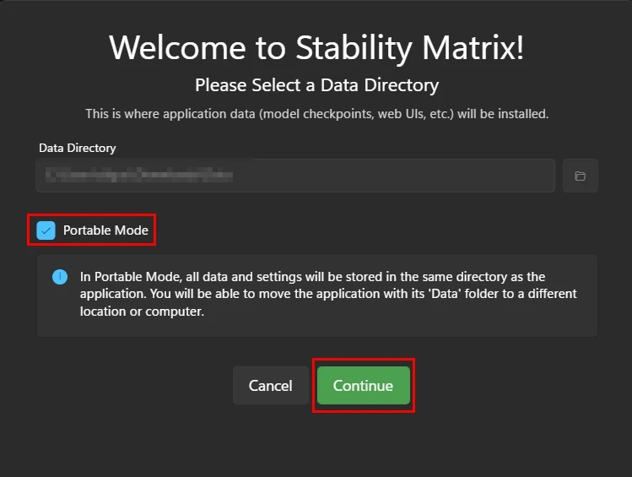Open the folder browse icon button
The width and height of the screenshot is (632, 477).
point(580,176)
